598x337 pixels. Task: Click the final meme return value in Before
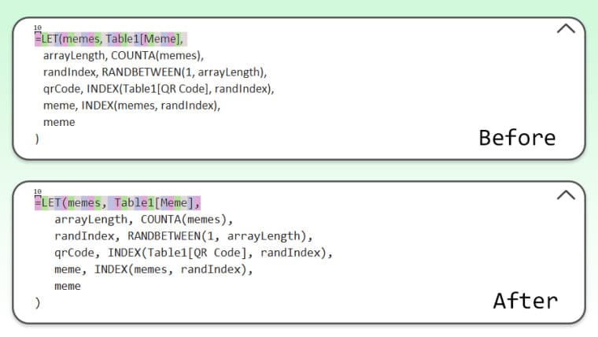[59, 122]
